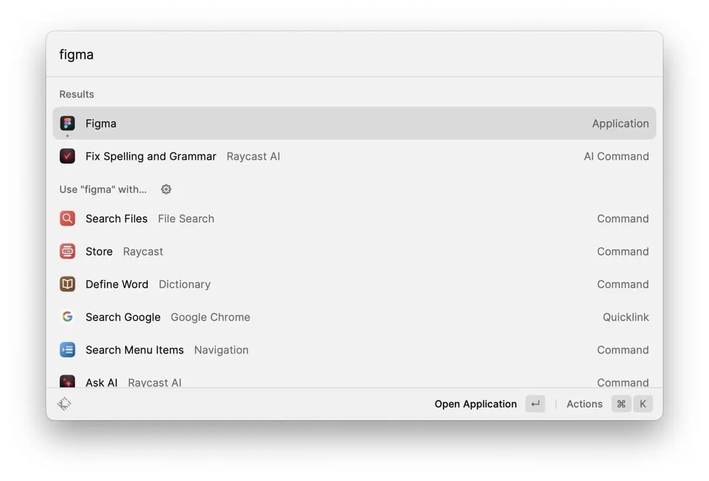Image resolution: width=709 pixels, height=481 pixels.
Task: Click the Define Word dictionary icon
Action: 67,284
